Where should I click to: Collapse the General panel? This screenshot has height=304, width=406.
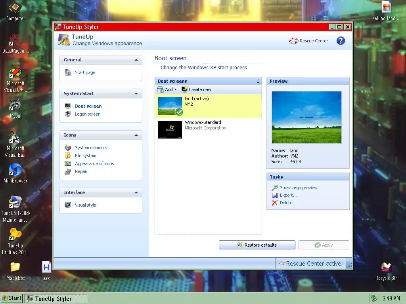click(x=136, y=60)
